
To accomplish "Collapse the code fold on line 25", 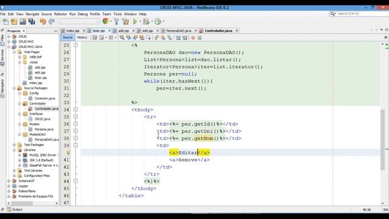I will click(75, 45).
